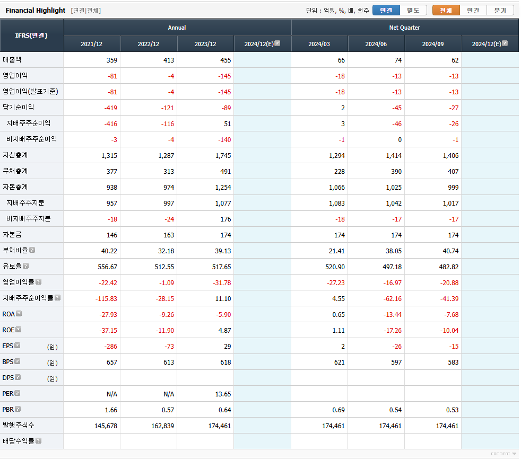Click the Net Quarter group header
This screenshot has width=521, height=460.
click(x=405, y=28)
